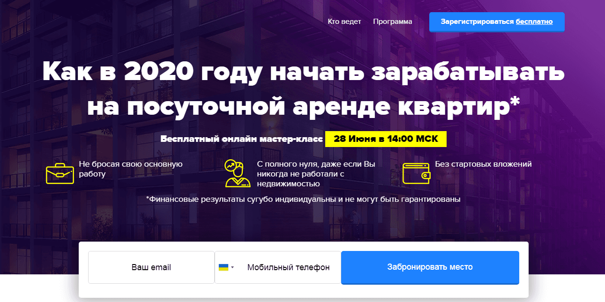
Task: Click the icon next to 'Не бросая свою основную работу'
Action: [60, 173]
